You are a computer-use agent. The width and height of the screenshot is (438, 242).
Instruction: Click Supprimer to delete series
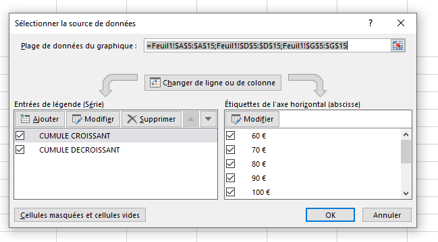[151, 119]
